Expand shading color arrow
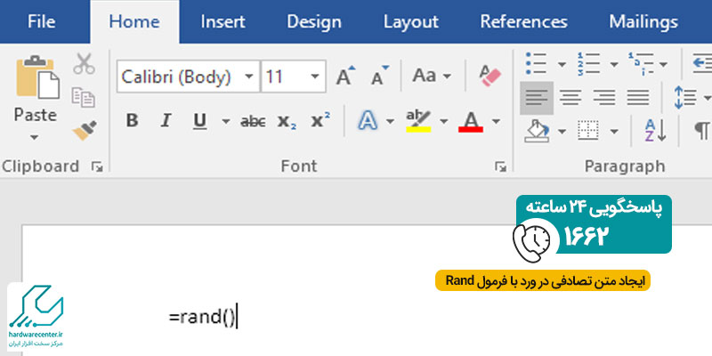The width and height of the screenshot is (712, 356). 562,132
